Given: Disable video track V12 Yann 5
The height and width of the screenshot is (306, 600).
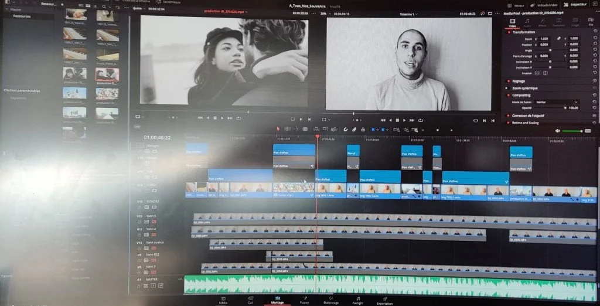Looking at the screenshot, I should (x=154, y=222).
